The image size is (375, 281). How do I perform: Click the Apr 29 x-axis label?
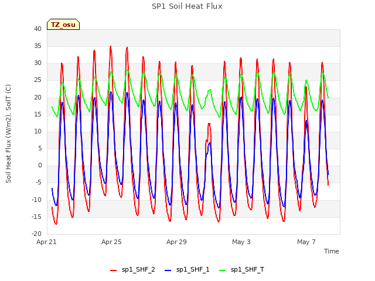coord(176,242)
